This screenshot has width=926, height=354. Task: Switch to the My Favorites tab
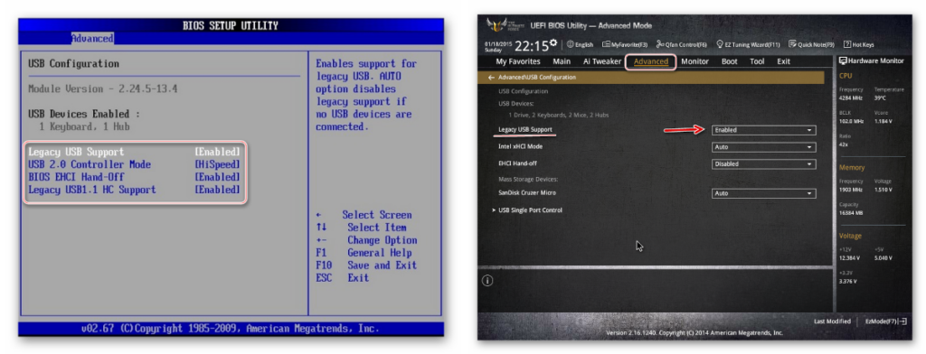coord(518,61)
